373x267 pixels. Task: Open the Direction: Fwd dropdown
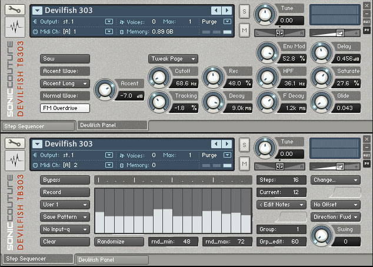[x=335, y=217]
